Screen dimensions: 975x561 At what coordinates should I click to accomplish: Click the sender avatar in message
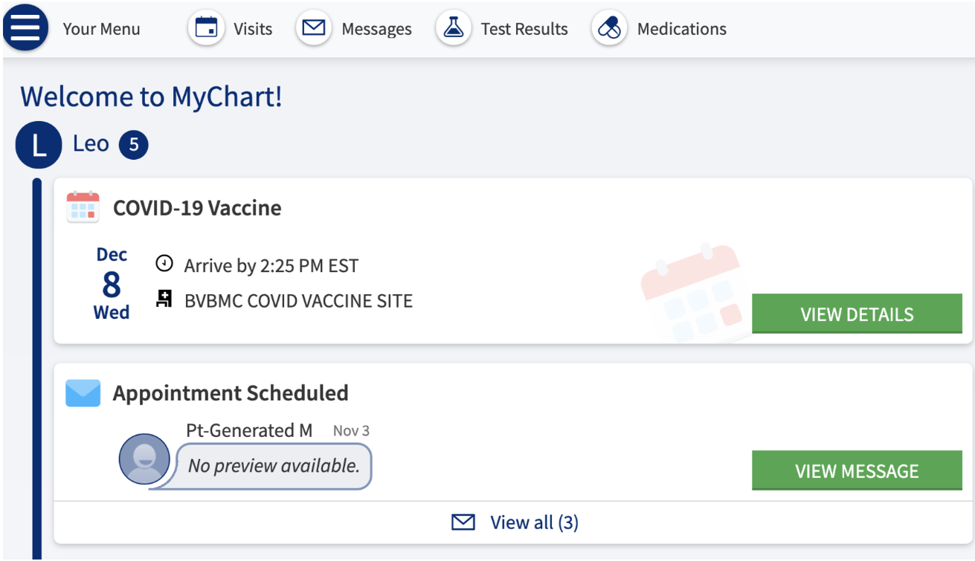tap(144, 459)
